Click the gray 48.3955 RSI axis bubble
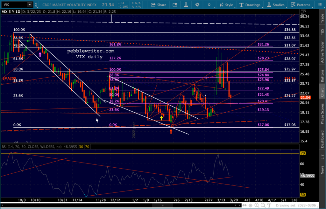Viewport: 326px width, 209px height. (307, 176)
